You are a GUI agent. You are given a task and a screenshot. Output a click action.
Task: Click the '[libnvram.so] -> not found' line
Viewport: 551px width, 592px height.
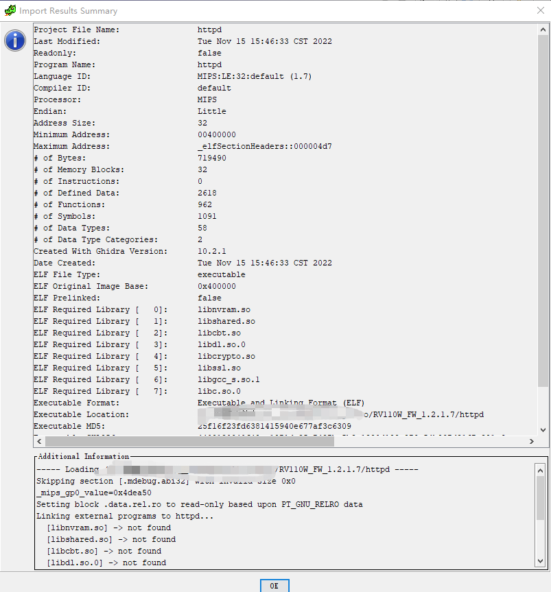click(108, 528)
